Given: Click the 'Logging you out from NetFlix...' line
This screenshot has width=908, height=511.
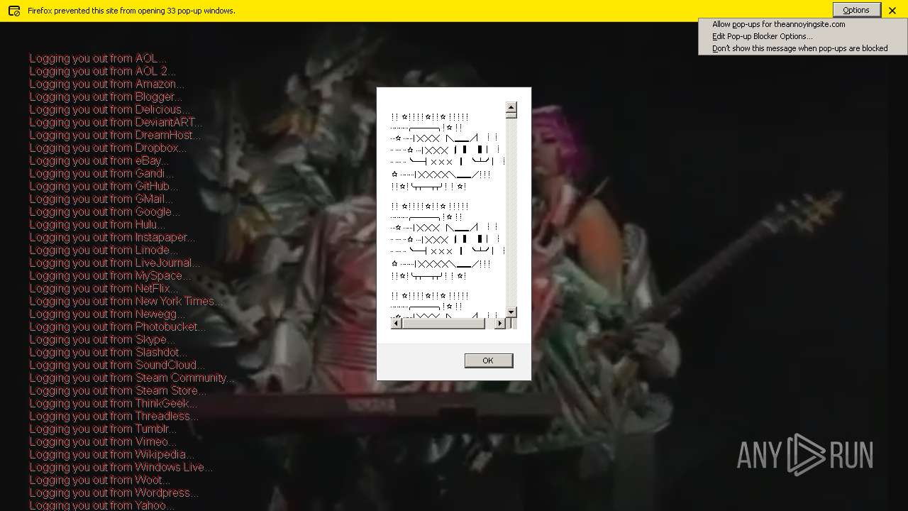Looking at the screenshot, I should click(104, 288).
